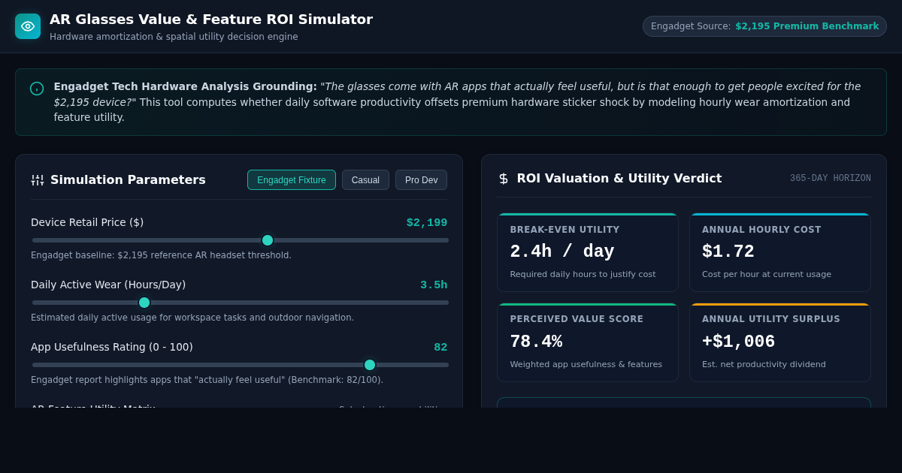
Task: Click the Required daily hours to justify cost text
Action: [583, 275]
